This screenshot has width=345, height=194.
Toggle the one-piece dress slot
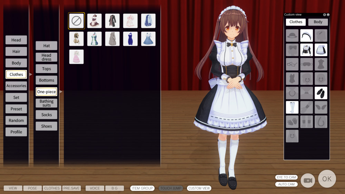321,64
